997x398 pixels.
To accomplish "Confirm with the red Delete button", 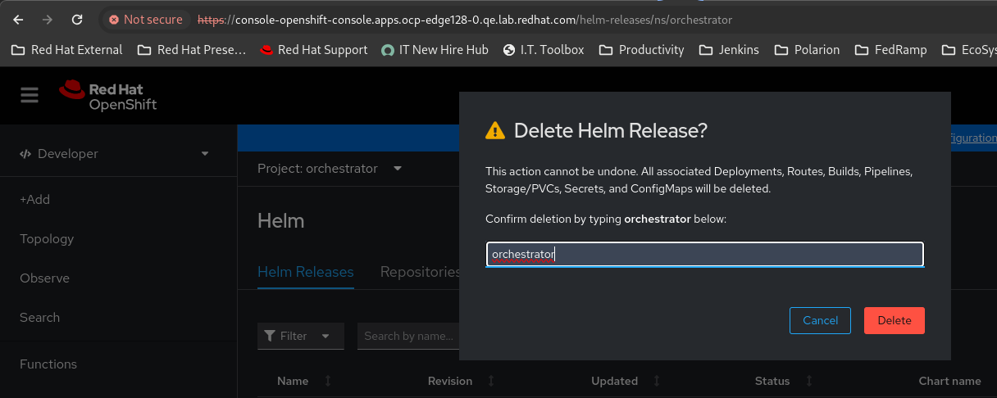I will [894, 320].
